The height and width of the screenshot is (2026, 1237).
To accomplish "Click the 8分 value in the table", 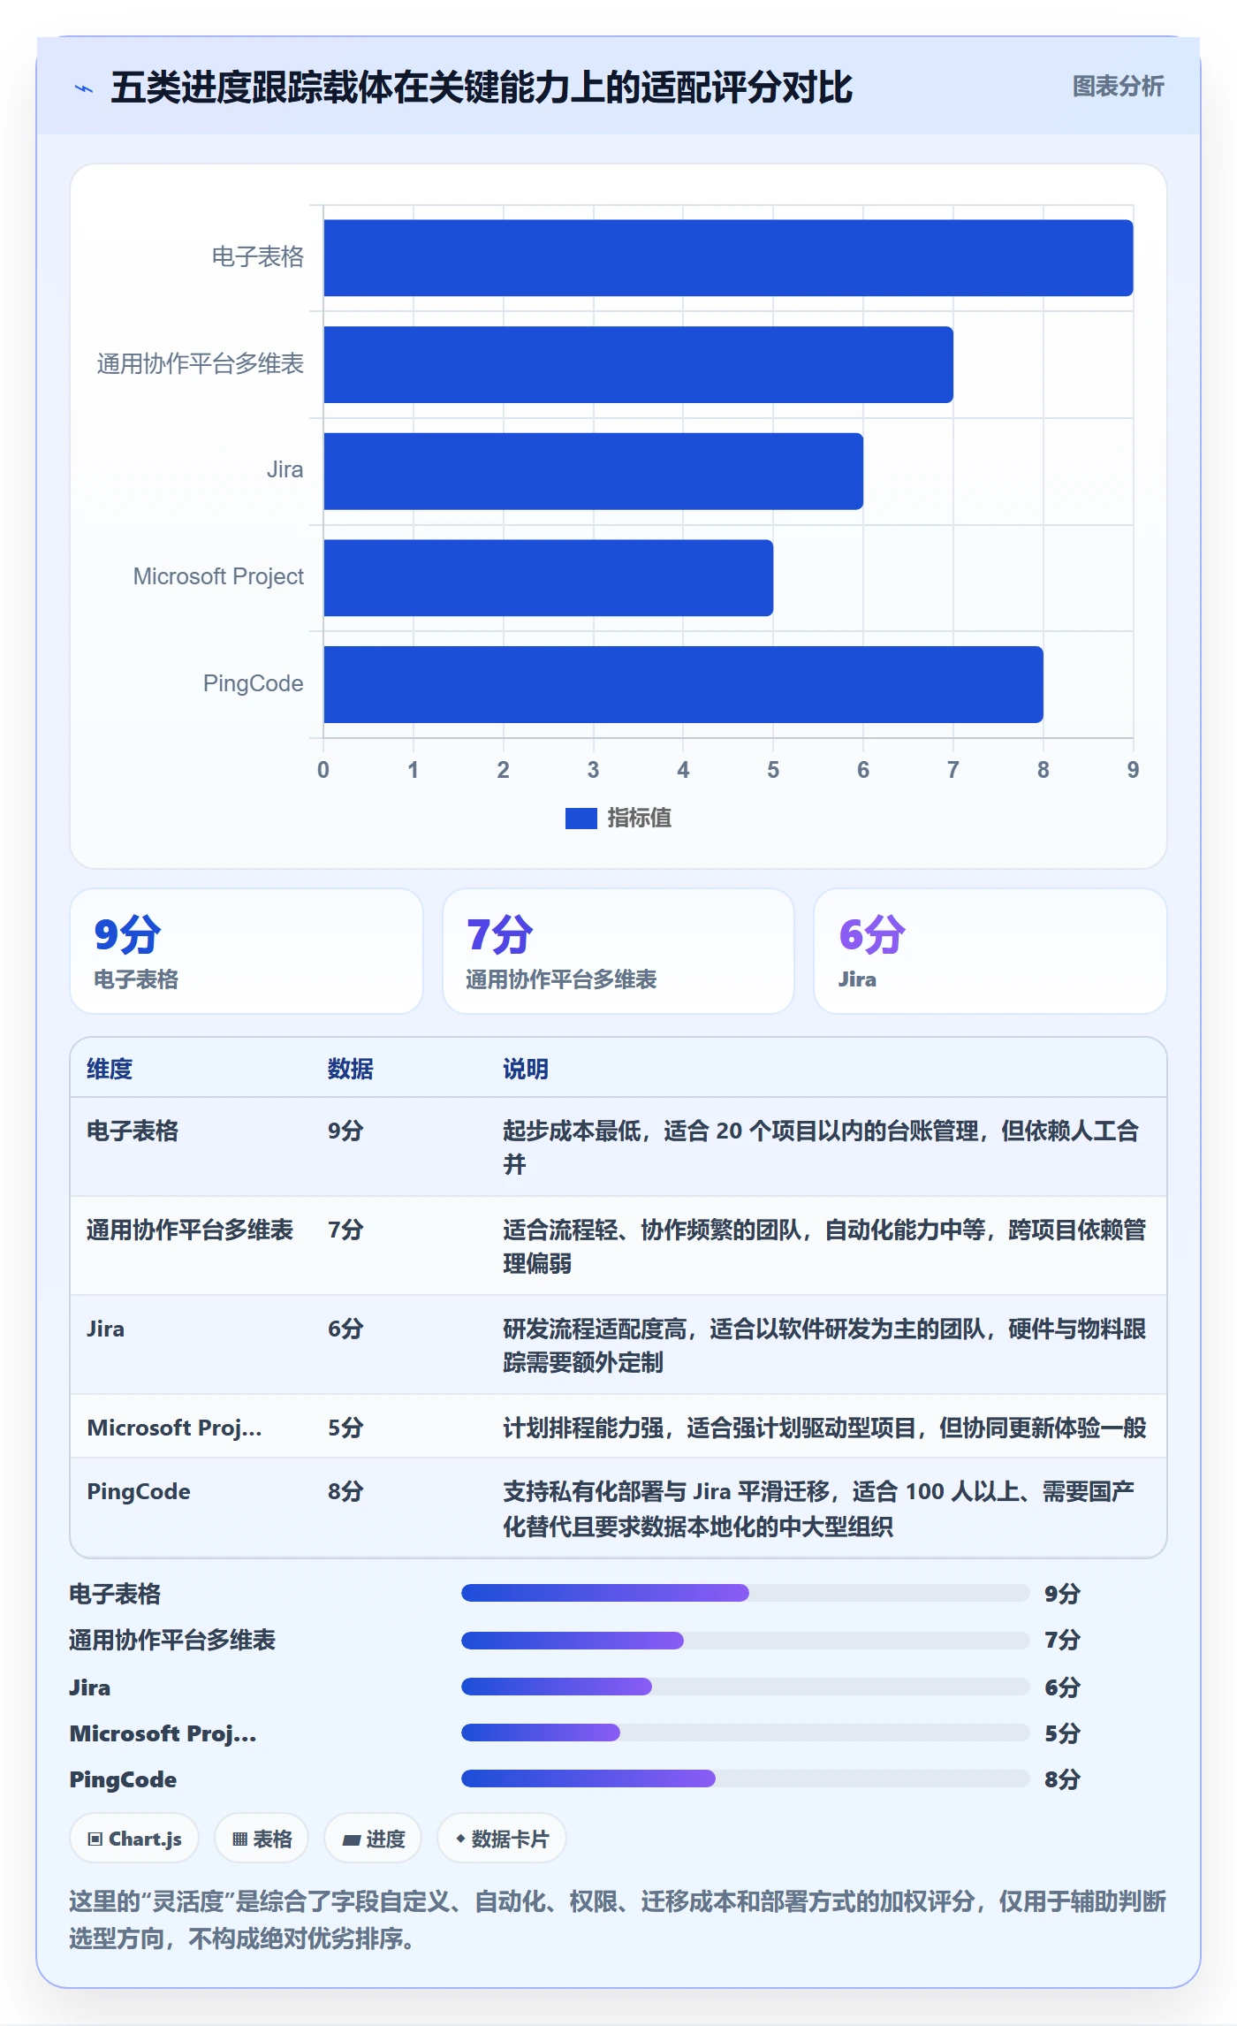I will coord(345,1492).
